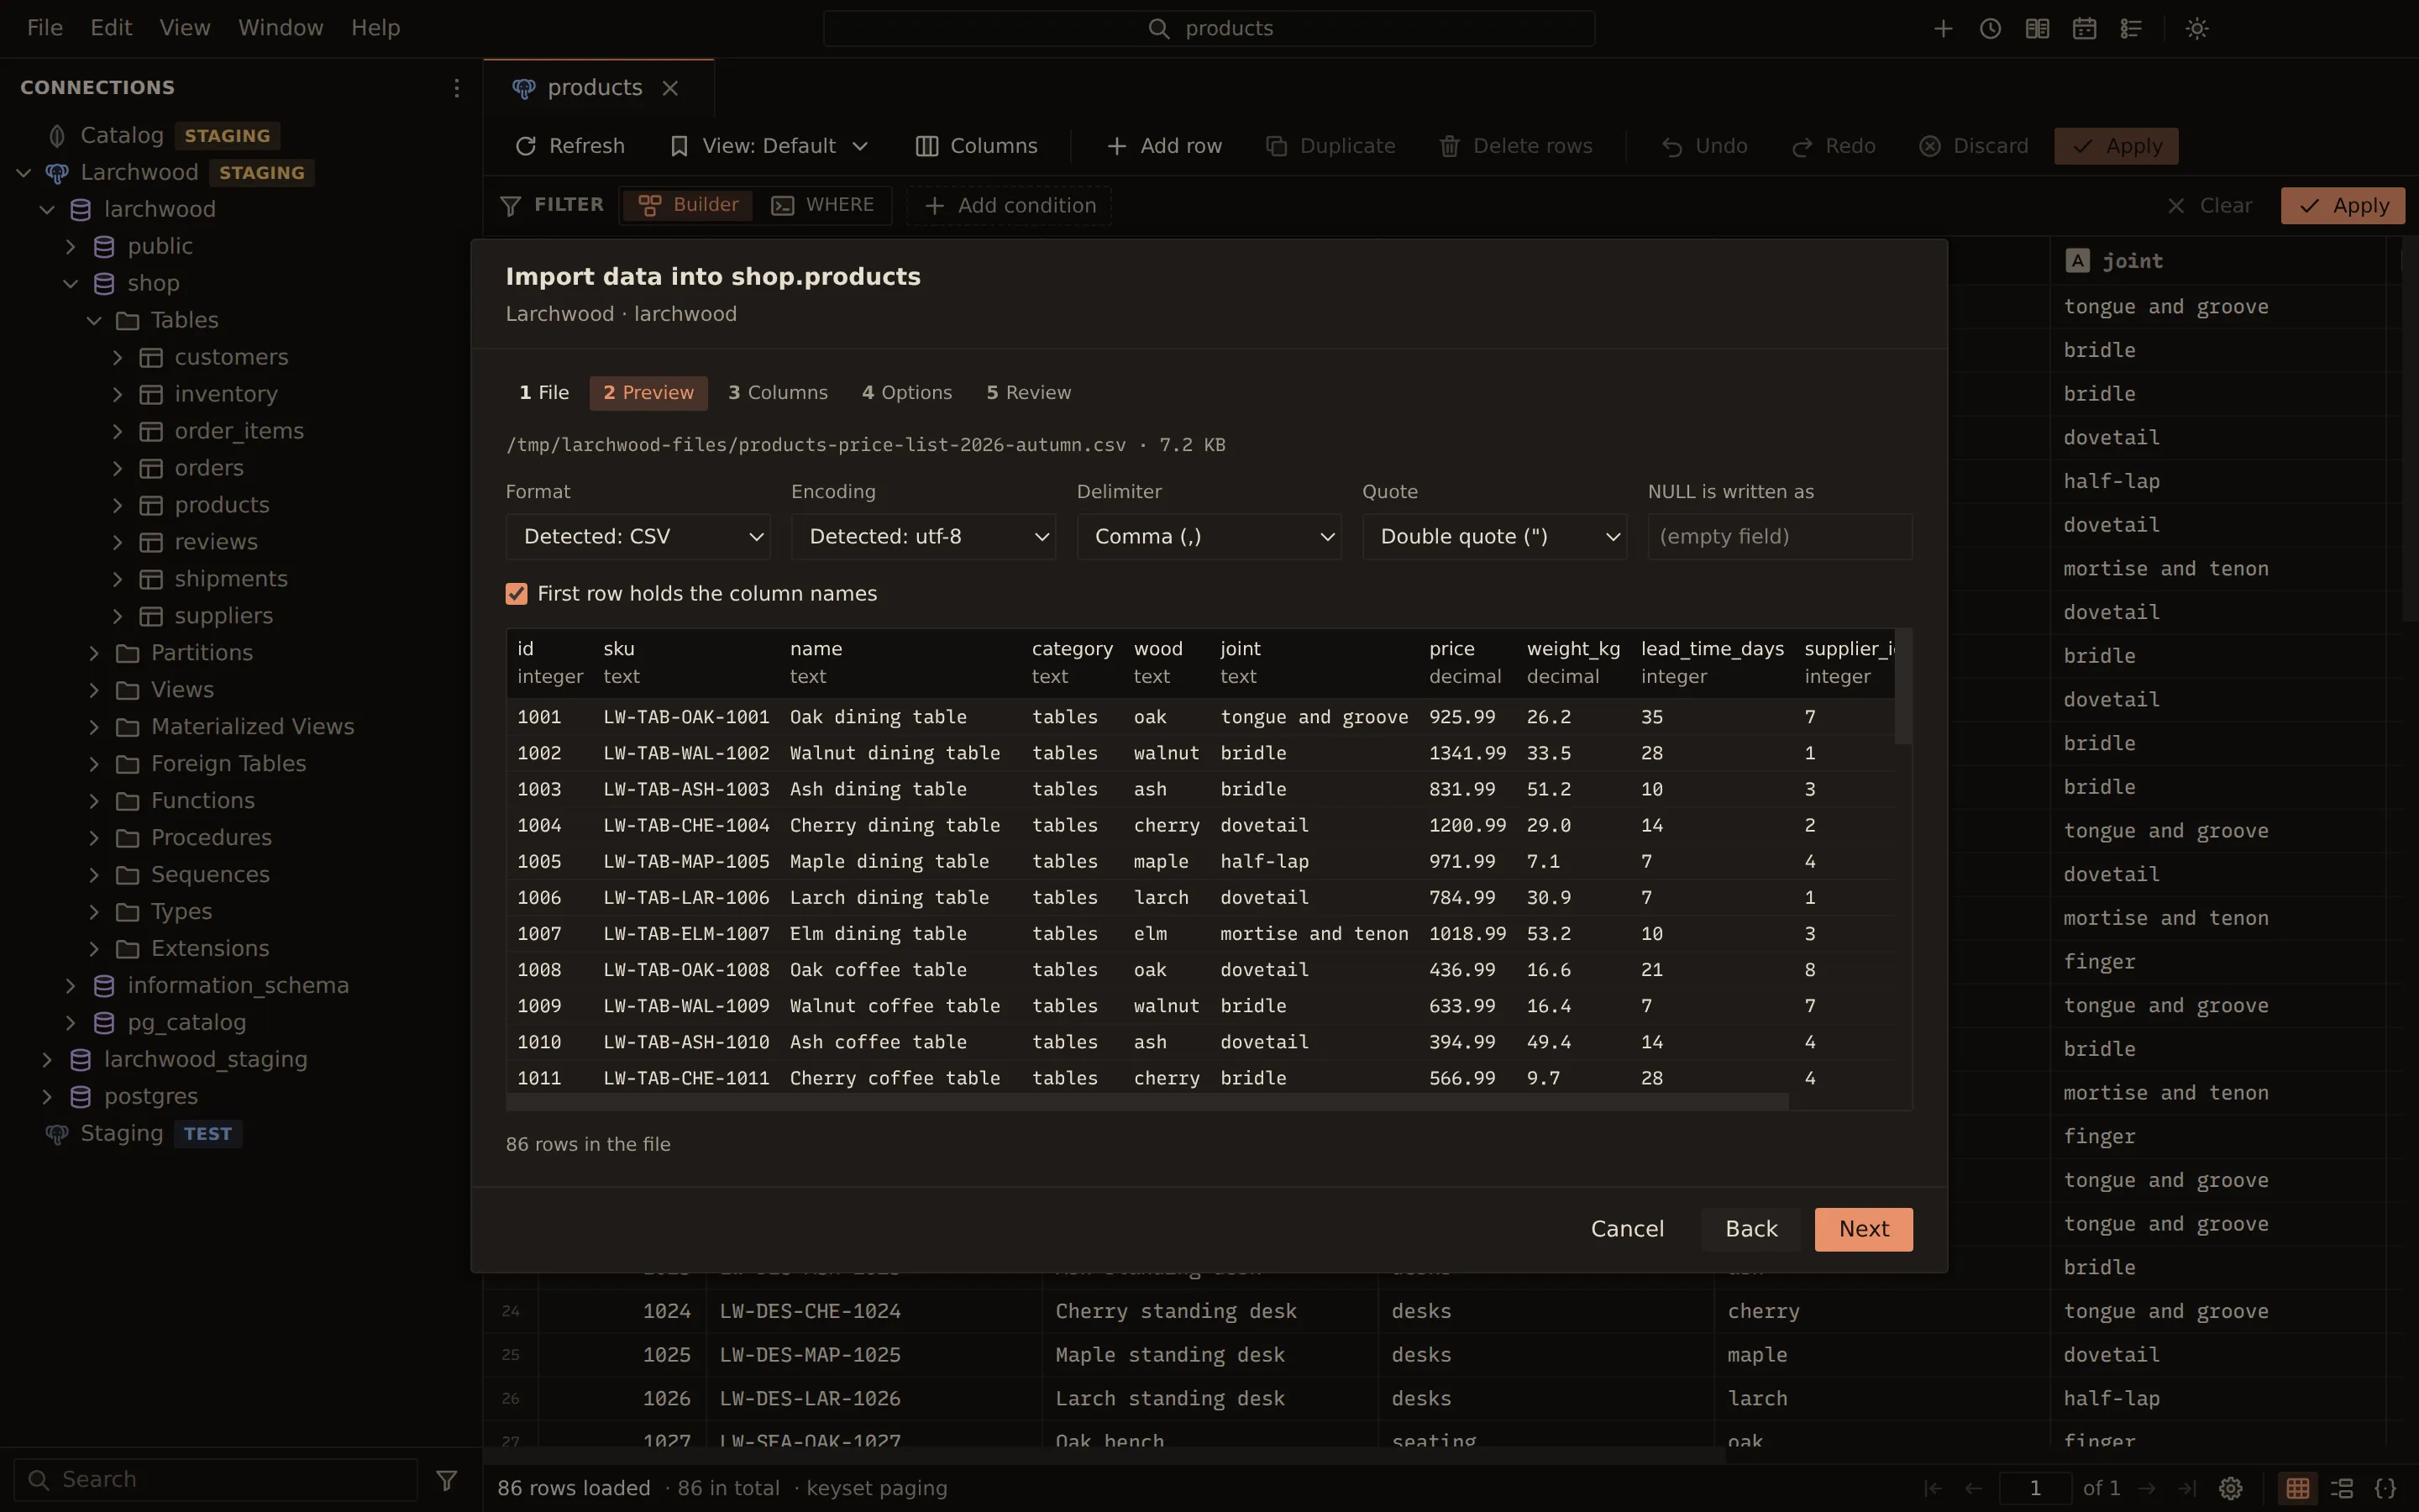Viewport: 2419px width, 1512px height.
Task: Open the paging settings gear icon
Action: 2230,1488
